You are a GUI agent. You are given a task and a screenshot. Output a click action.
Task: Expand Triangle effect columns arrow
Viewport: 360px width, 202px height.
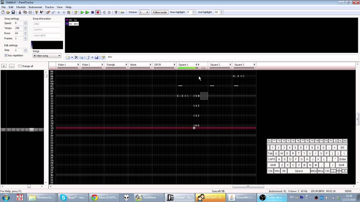[126, 65]
